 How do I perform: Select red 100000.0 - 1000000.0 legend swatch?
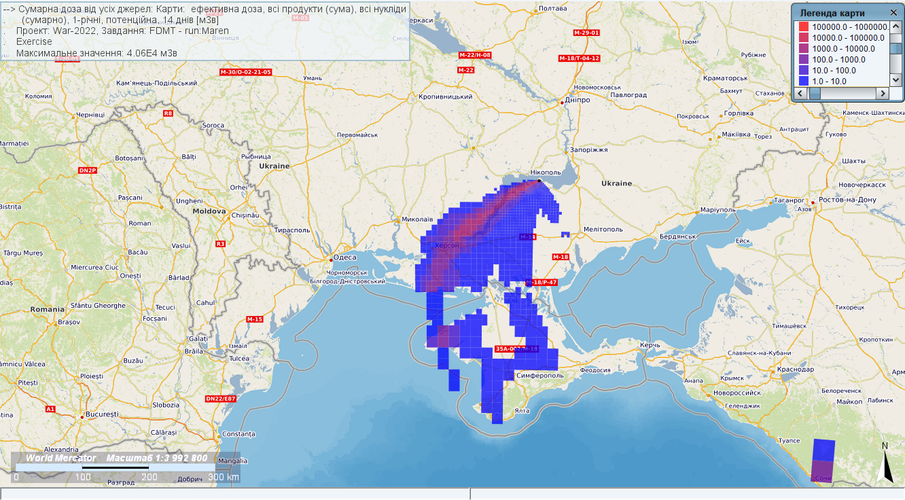click(803, 26)
